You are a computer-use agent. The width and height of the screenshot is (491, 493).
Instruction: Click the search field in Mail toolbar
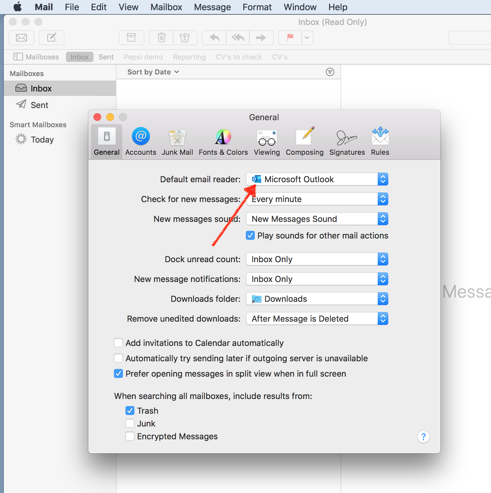[470, 38]
